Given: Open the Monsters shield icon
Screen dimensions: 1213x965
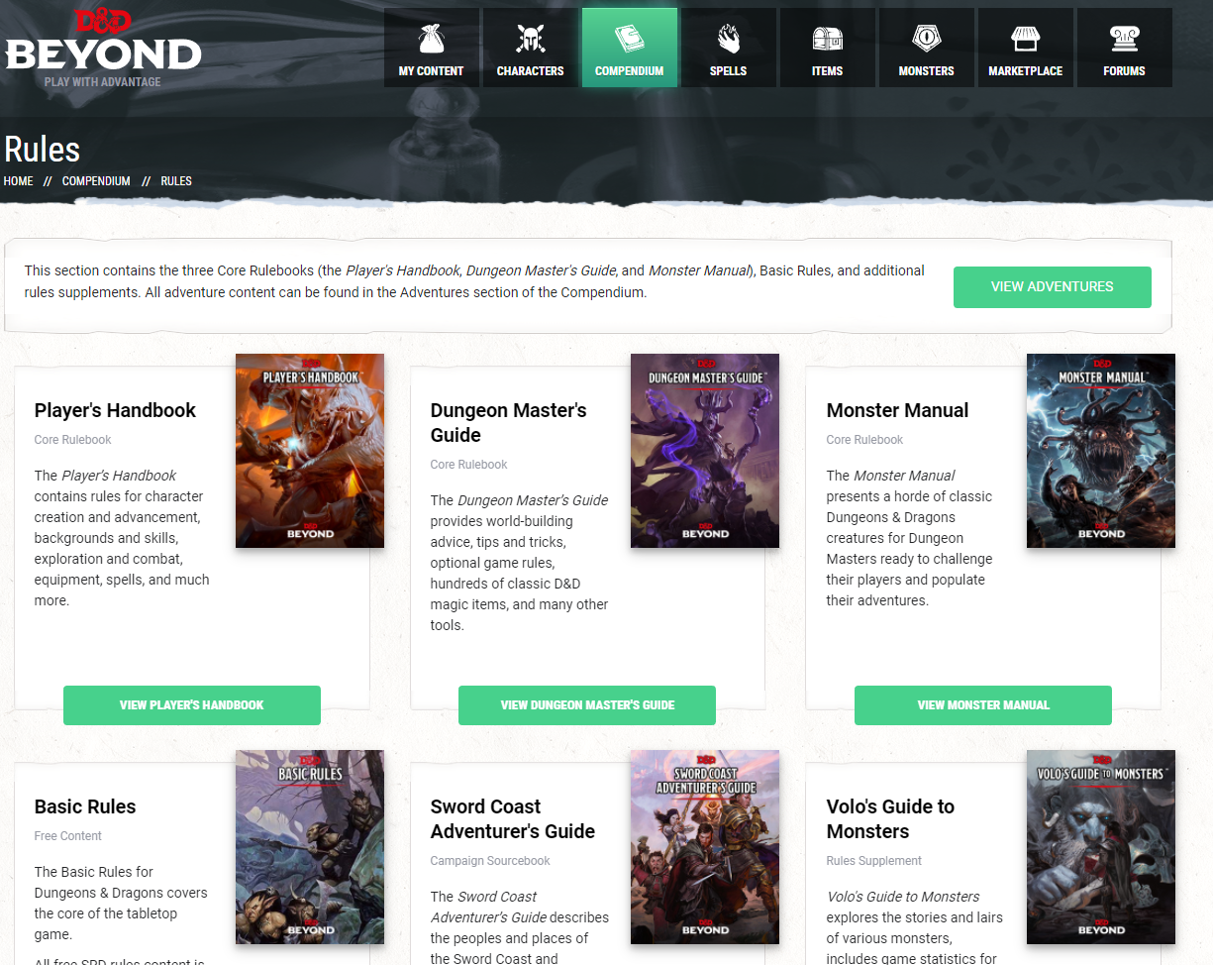Looking at the screenshot, I should coord(926,40).
